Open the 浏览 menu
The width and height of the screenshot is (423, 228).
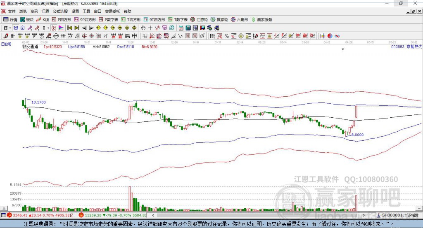[x=23, y=11]
